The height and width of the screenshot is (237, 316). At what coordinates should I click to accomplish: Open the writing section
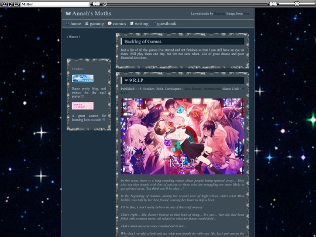141,24
